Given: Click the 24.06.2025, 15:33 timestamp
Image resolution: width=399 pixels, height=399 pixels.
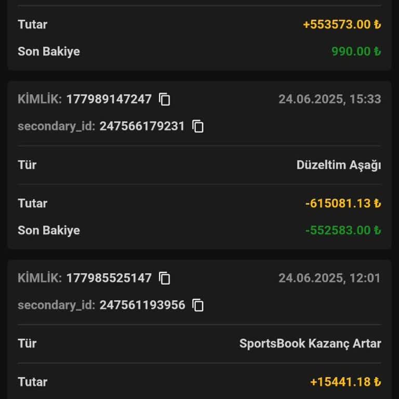Looking at the screenshot, I should click(x=329, y=99).
